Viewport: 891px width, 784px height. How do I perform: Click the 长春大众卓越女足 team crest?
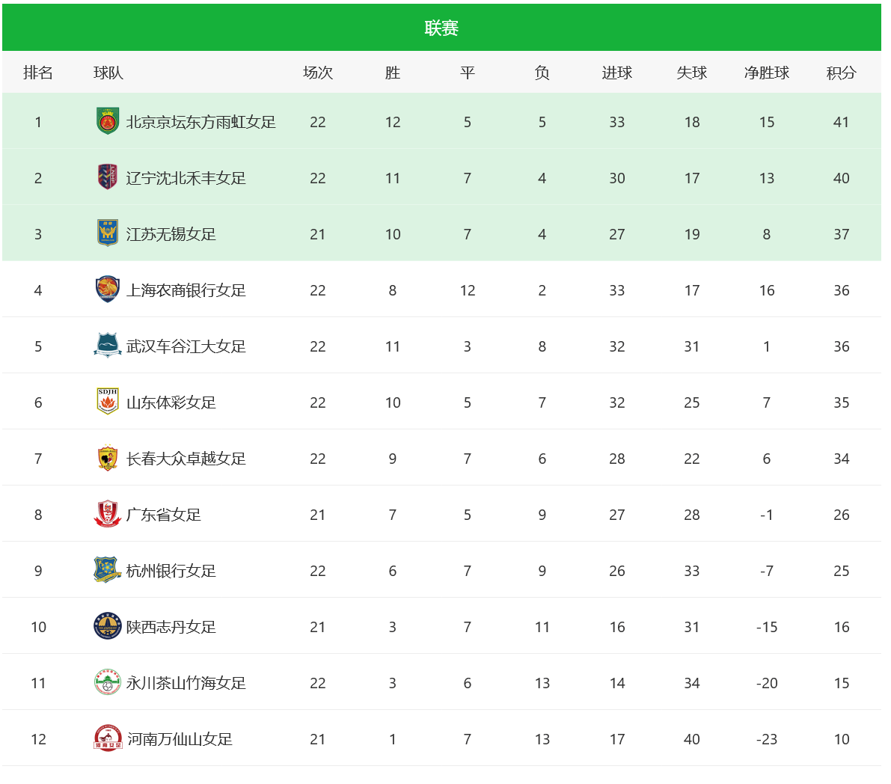pyautogui.click(x=108, y=458)
